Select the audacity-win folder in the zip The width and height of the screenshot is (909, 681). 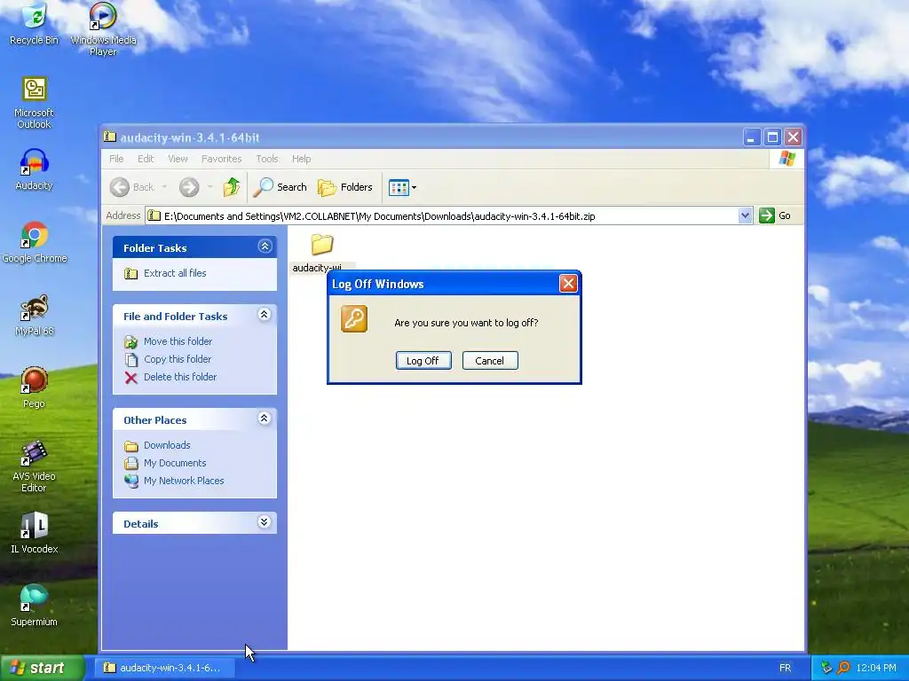coord(322,253)
